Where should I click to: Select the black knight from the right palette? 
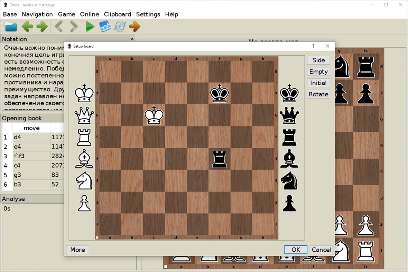(289, 181)
